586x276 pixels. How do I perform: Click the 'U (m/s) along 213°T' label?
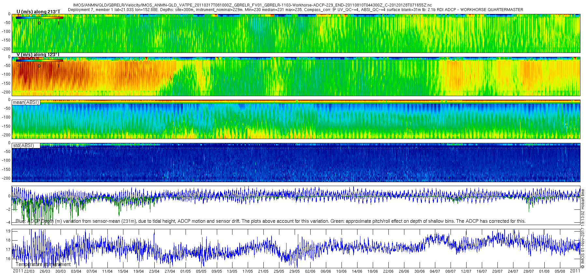click(38, 12)
